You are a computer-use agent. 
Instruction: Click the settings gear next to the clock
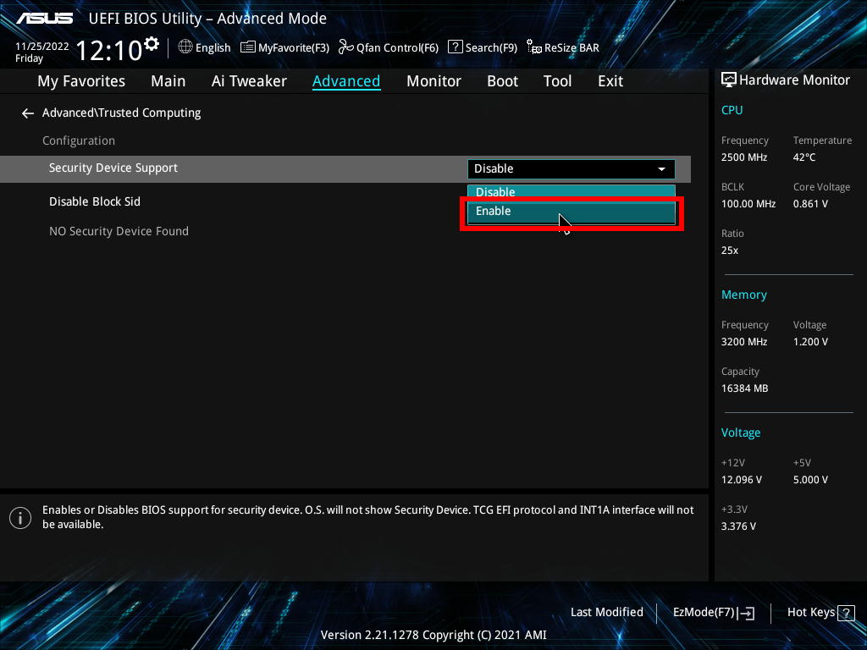click(152, 43)
